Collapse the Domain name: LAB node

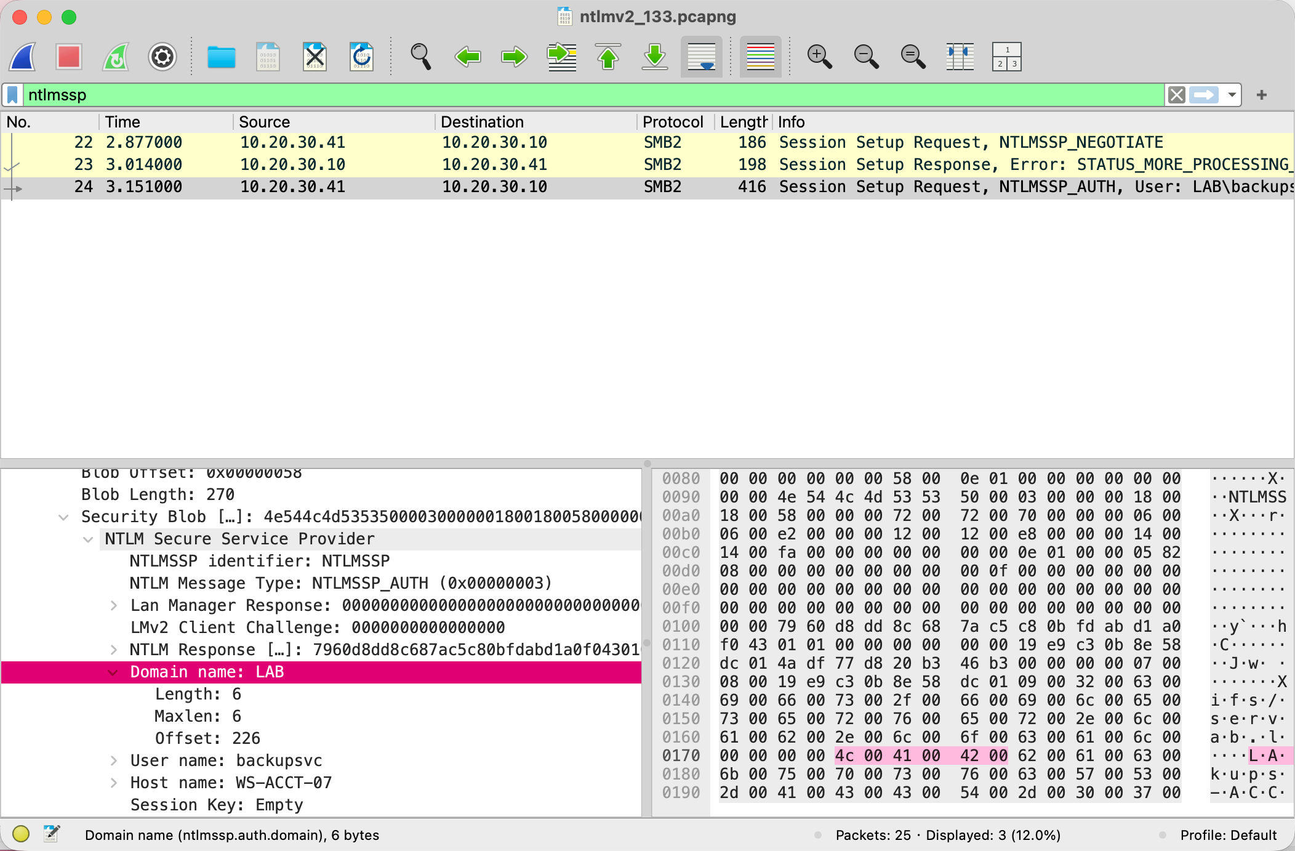[113, 672]
